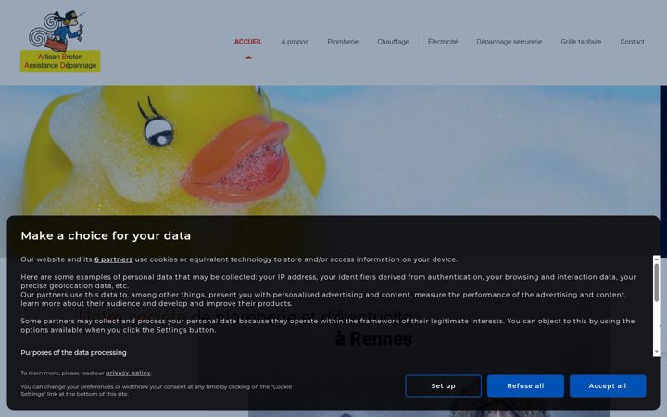Image resolution: width=667 pixels, height=417 pixels.
Task: Navigate to the Chauffage page
Action: (x=393, y=42)
